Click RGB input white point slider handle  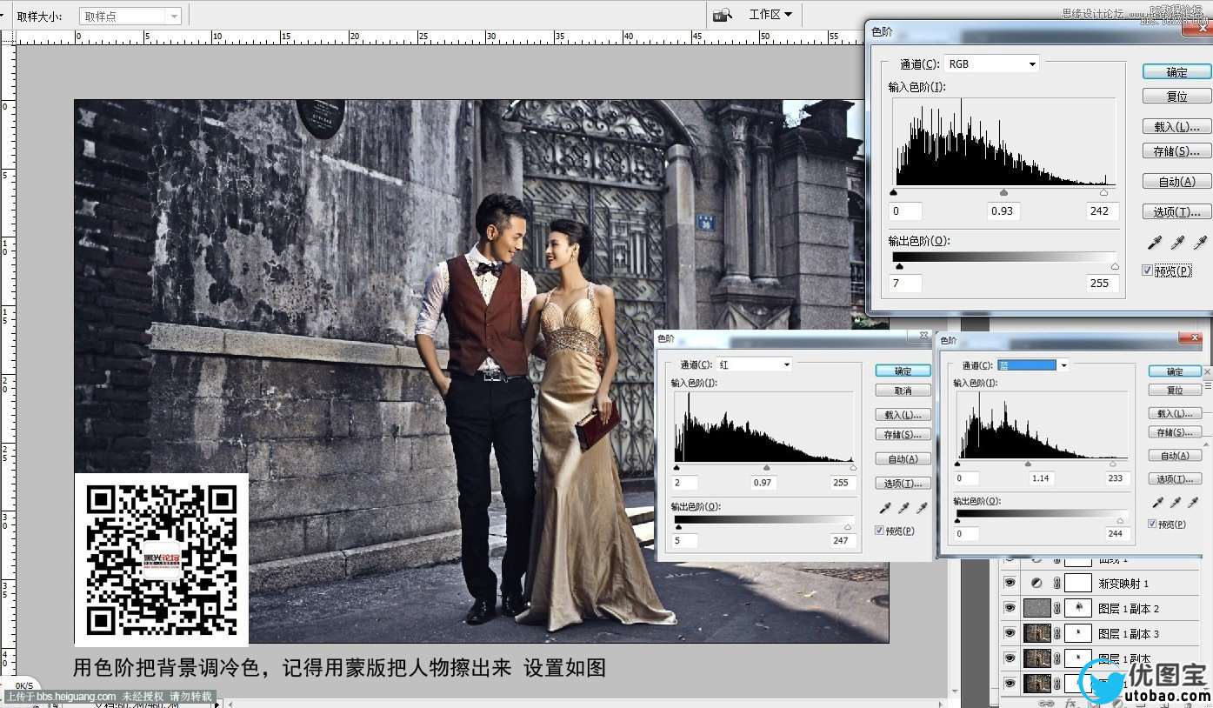1104,193
